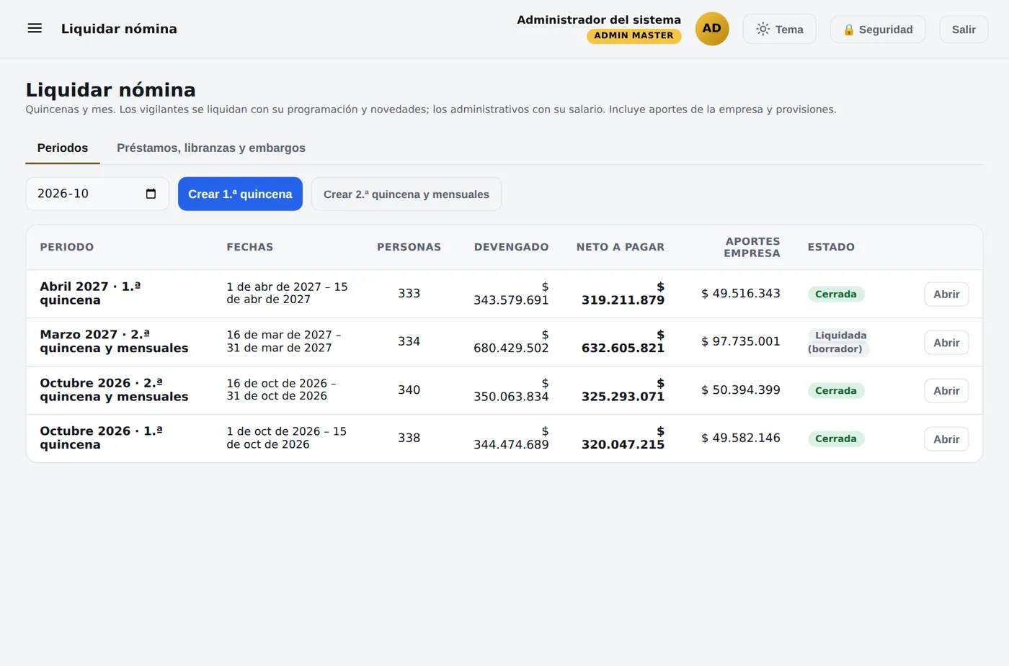Screen dimensions: 1009x666
Task: Click aportes empresa $ 97.735.001
Action: tap(741, 341)
